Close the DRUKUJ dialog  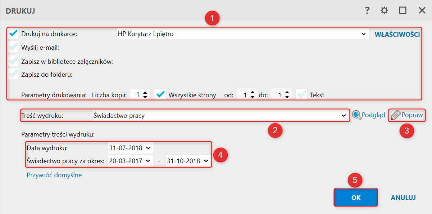coord(422,10)
